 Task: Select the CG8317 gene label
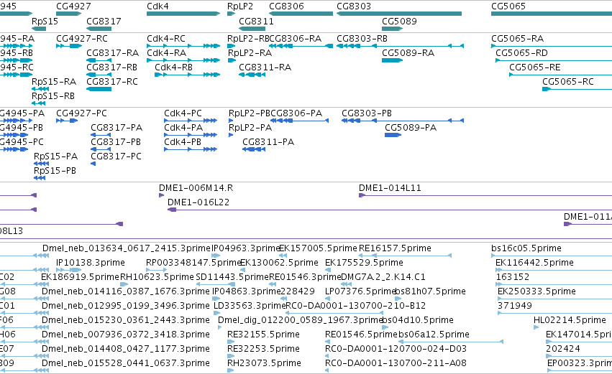click(104, 21)
